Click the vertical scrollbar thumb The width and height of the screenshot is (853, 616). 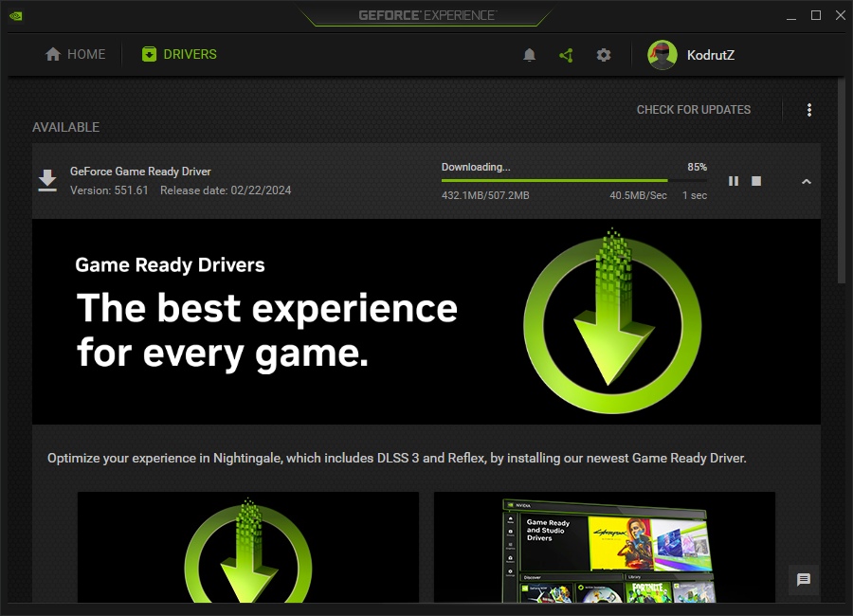tap(842, 179)
